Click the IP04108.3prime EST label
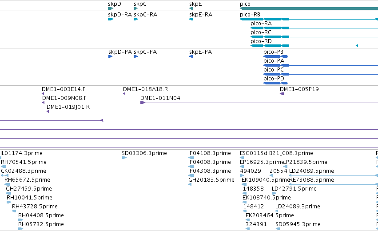378x231 pixels. click(210, 153)
